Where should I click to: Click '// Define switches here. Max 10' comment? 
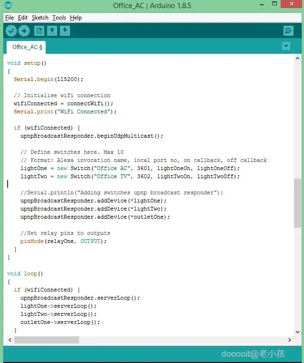[x=72, y=152]
